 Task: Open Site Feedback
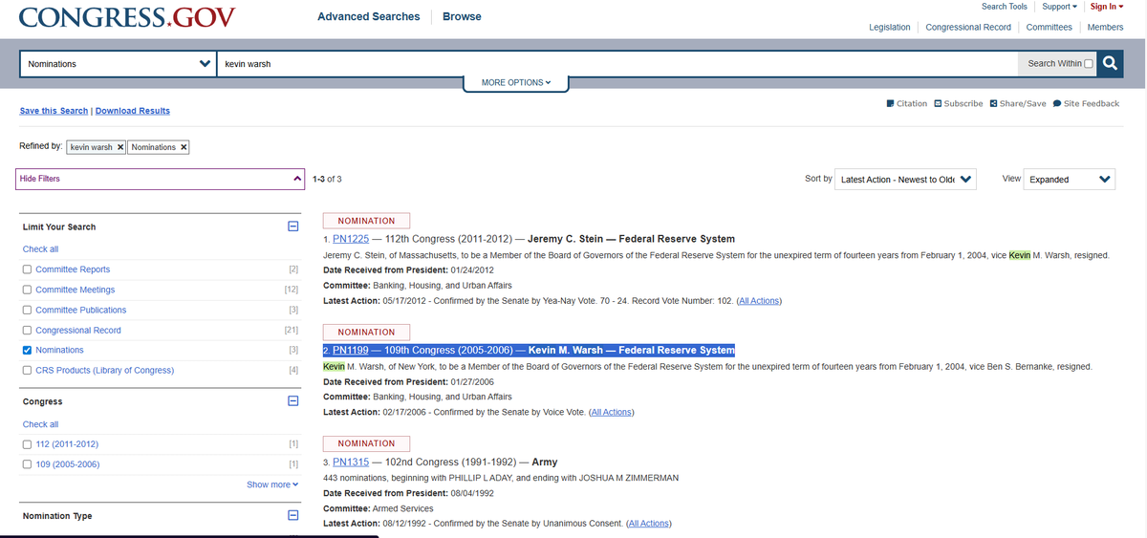1086,103
